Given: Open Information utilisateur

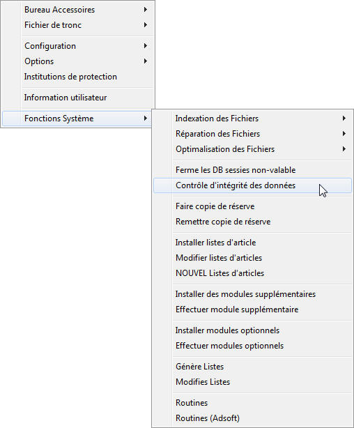Looking at the screenshot, I should pyautogui.click(x=78, y=98).
